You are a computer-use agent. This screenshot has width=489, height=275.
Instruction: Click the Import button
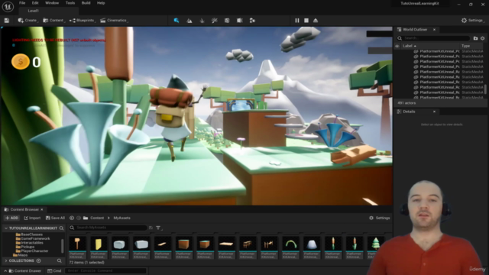(x=32, y=218)
